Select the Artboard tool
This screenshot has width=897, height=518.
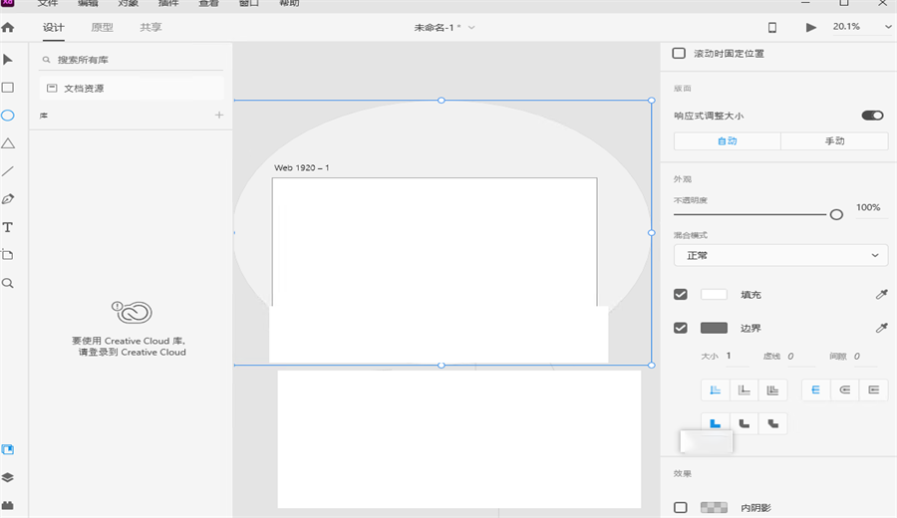(x=8, y=255)
